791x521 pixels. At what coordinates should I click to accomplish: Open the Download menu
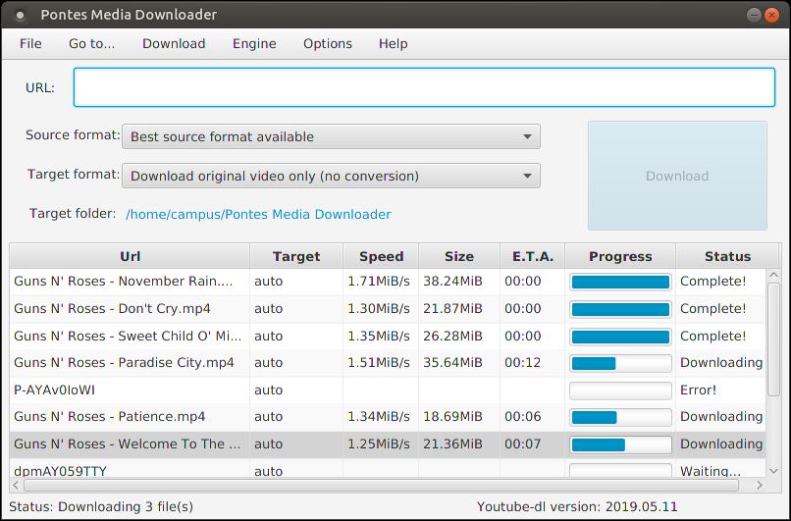click(174, 43)
